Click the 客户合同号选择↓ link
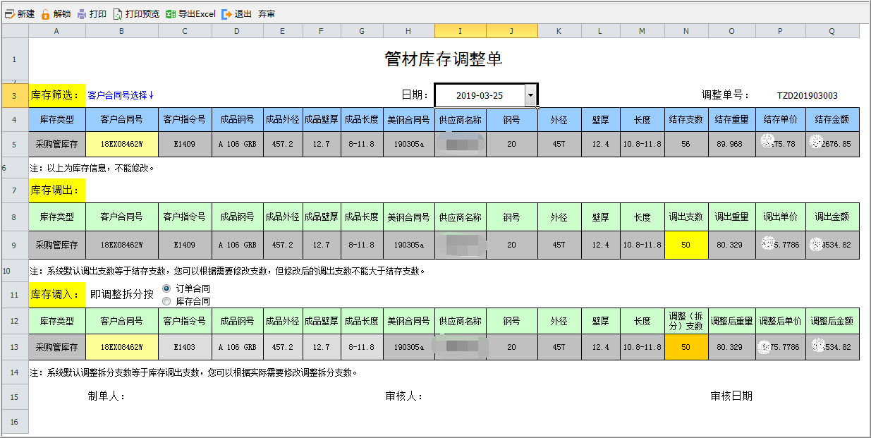The height and width of the screenshot is (438, 871). 121,95
